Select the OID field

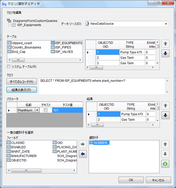point(60,143)
